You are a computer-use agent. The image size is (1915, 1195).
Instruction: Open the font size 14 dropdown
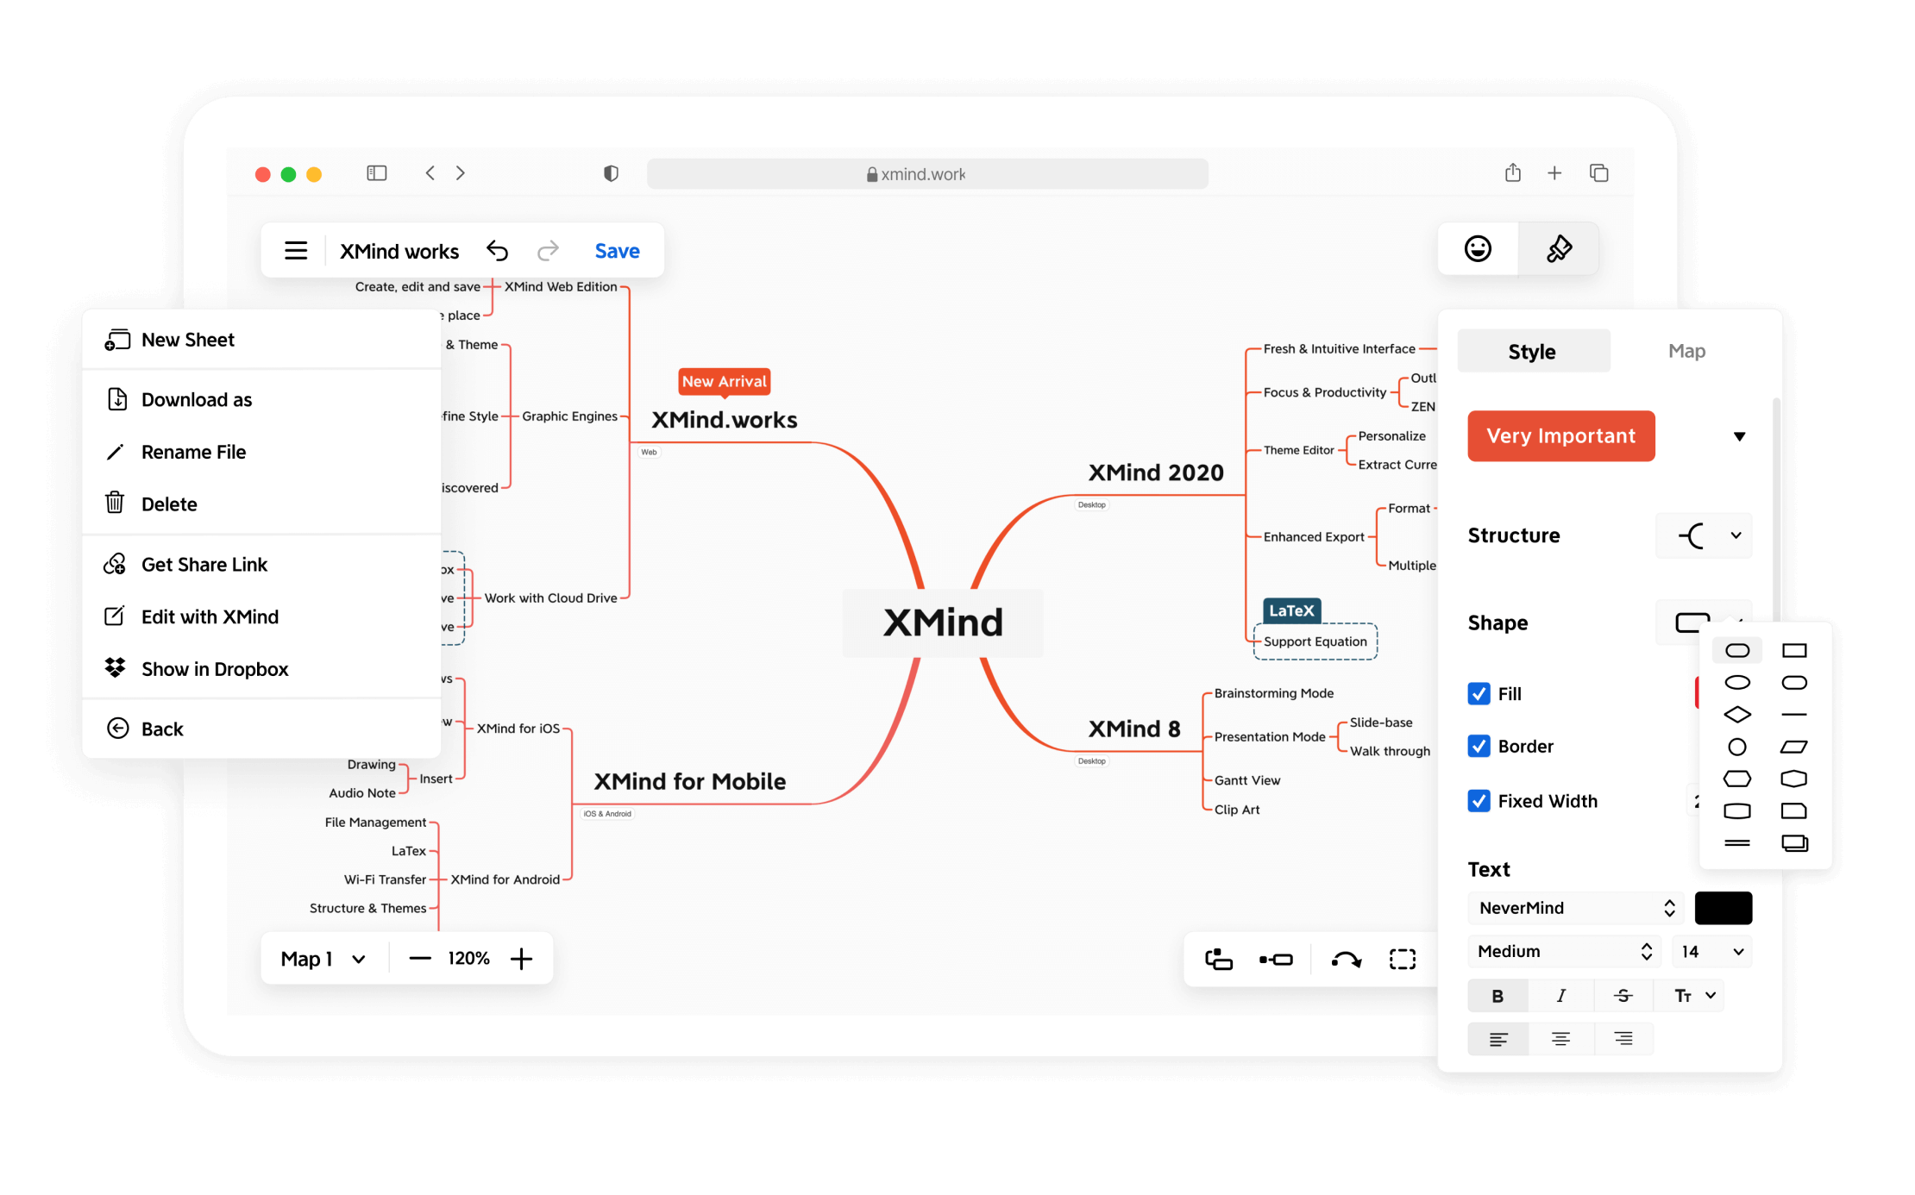point(1712,951)
